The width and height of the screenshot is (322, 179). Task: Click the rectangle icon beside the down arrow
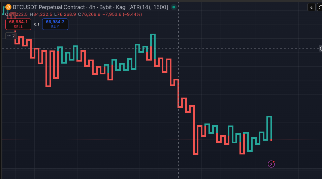[320, 7]
